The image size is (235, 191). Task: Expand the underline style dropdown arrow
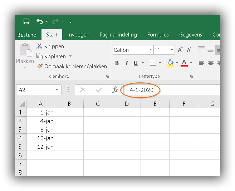143,63
